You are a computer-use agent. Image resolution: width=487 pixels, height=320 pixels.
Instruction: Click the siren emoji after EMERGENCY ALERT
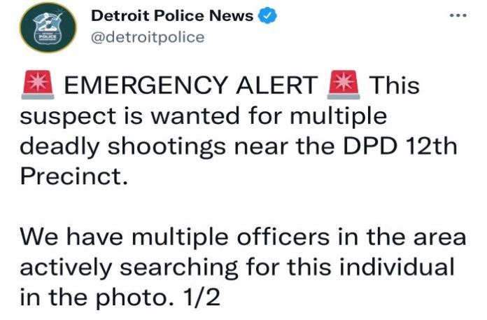[x=344, y=85]
